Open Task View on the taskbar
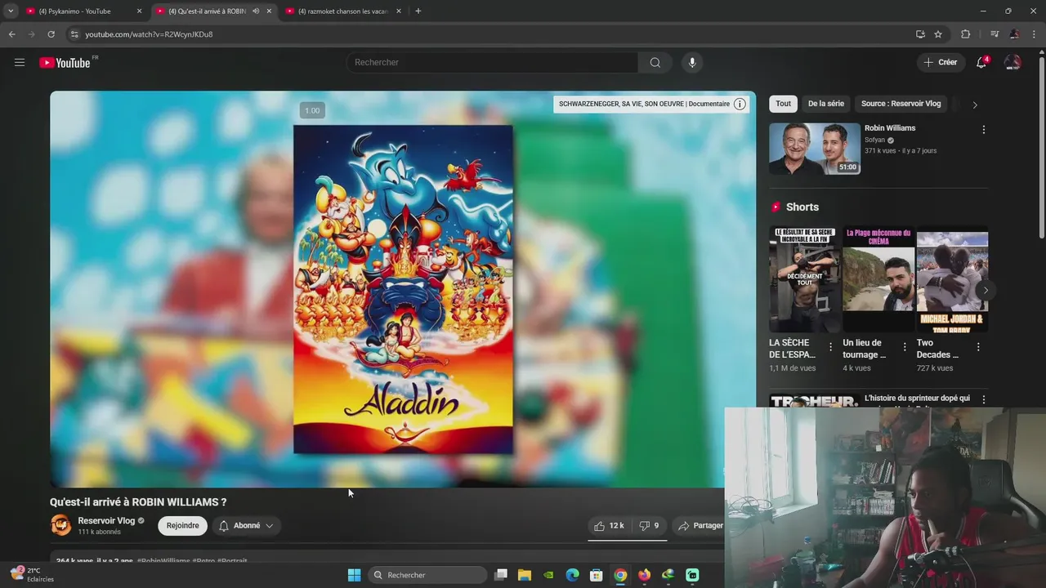1046x588 pixels. pos(501,575)
